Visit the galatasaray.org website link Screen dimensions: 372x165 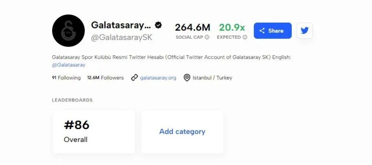pos(158,78)
